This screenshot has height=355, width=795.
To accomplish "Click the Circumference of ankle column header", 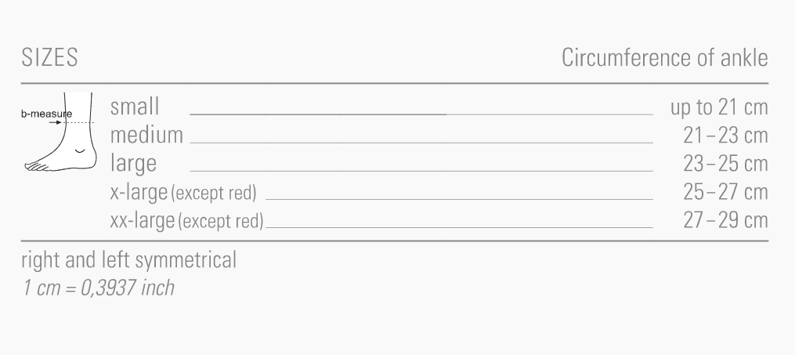I will click(x=664, y=59).
